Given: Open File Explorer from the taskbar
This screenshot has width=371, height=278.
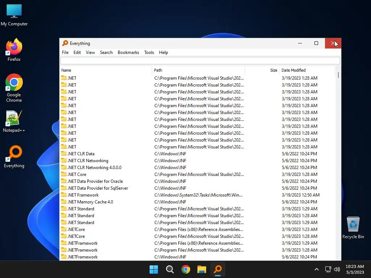Looking at the screenshot, I should click(x=202, y=269).
